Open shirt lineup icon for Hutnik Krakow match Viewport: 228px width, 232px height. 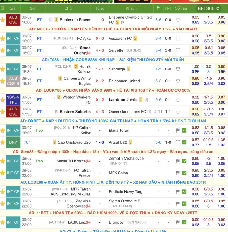pyautogui.click(x=178, y=69)
